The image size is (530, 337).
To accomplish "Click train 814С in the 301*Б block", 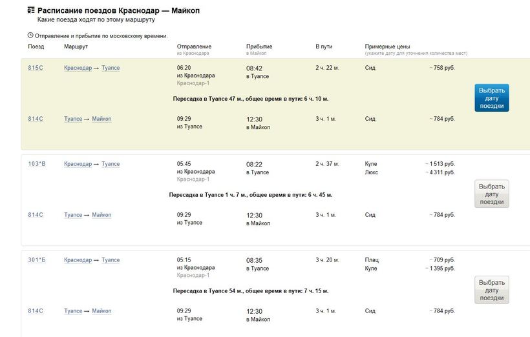I will [x=36, y=311].
